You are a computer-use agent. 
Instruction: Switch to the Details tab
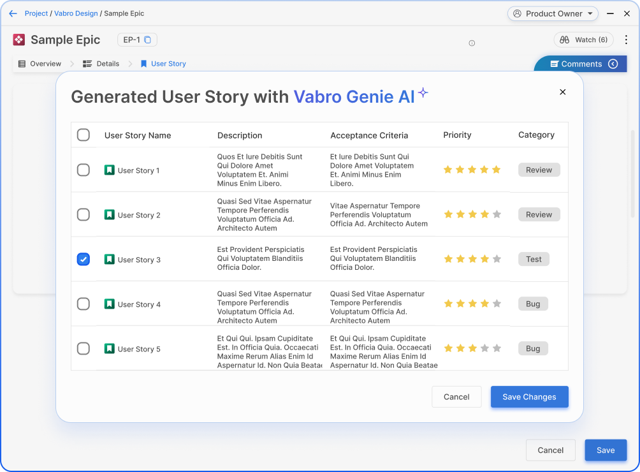click(x=101, y=64)
